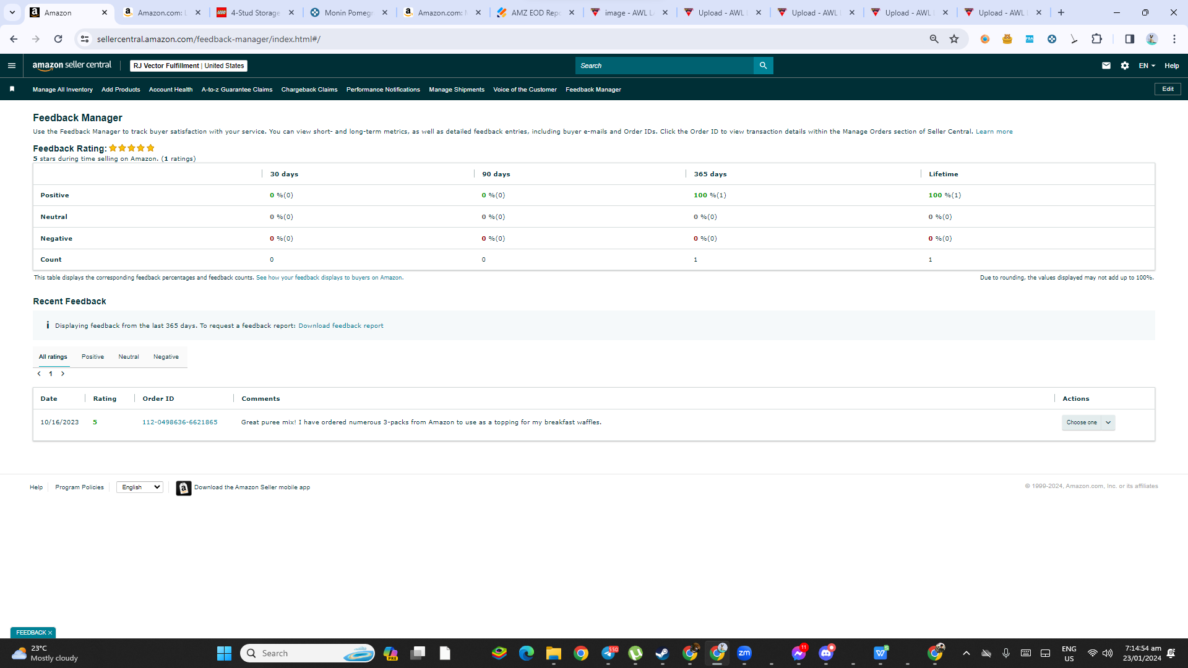Image resolution: width=1188 pixels, height=668 pixels.
Task: Open new browser tab with plus icon
Action: coord(1061,12)
